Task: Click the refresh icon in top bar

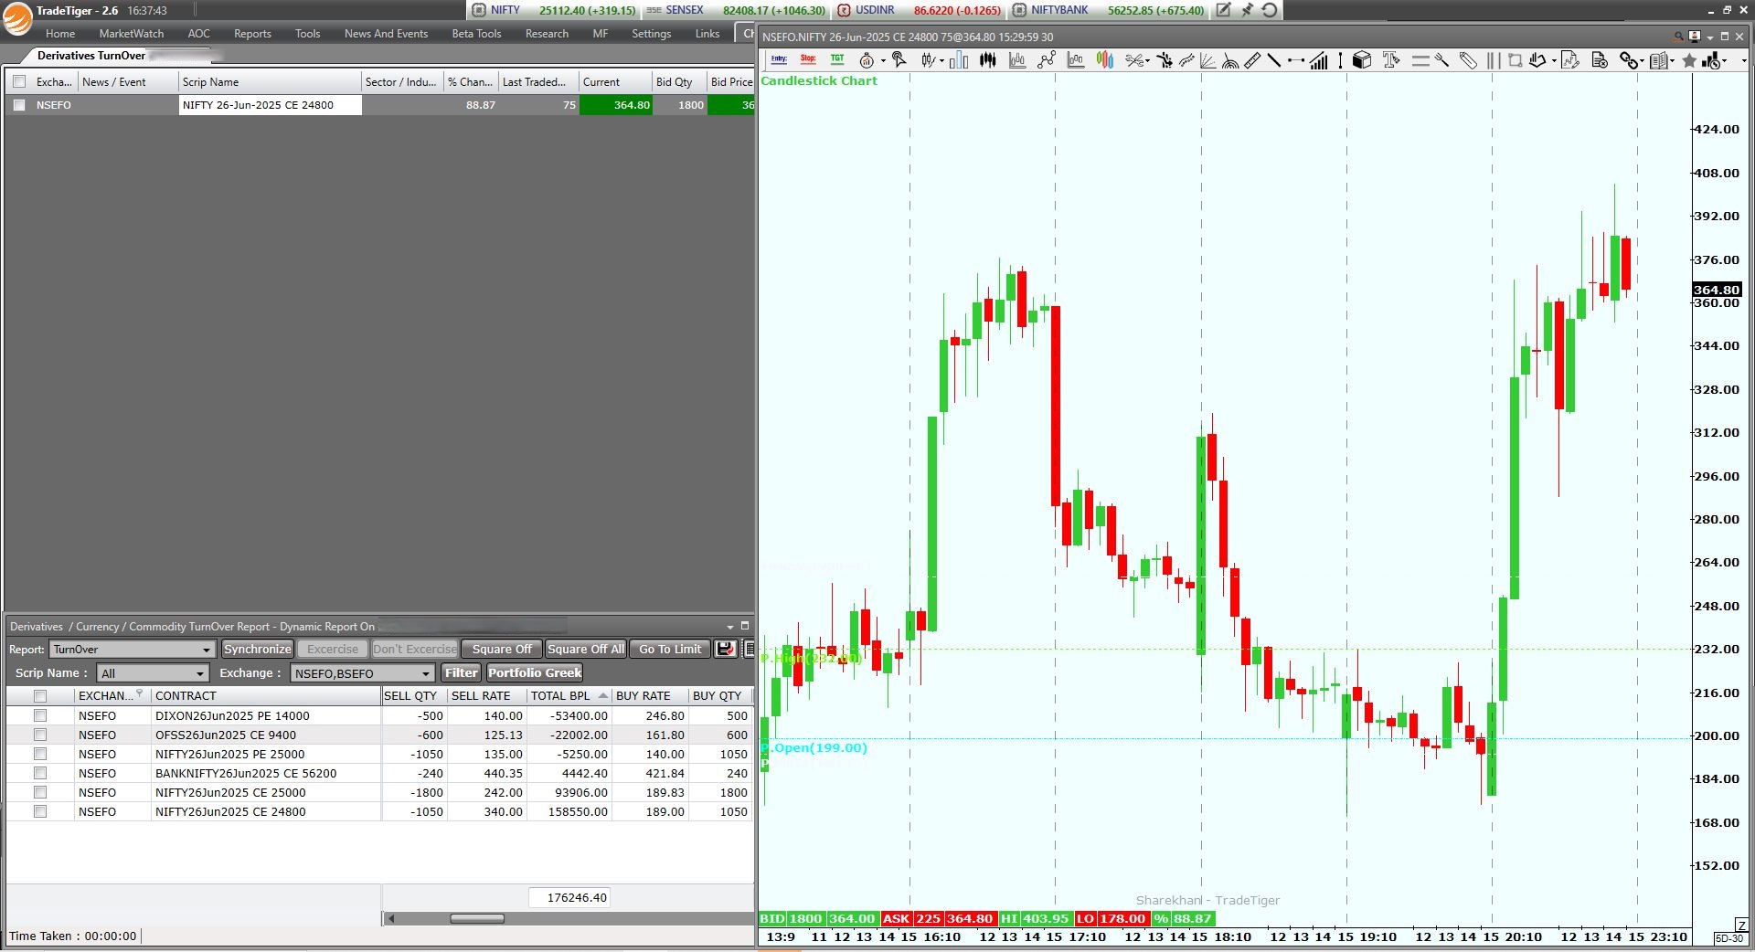Action: 1270,10
